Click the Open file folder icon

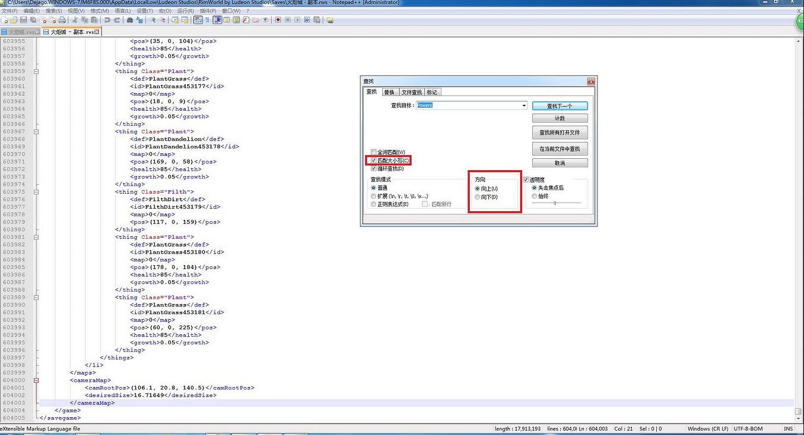click(x=14, y=20)
